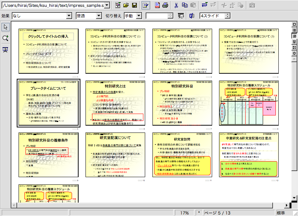Open a file with the folder icon
Screen dimensions: 298x216
pos(126,5)
